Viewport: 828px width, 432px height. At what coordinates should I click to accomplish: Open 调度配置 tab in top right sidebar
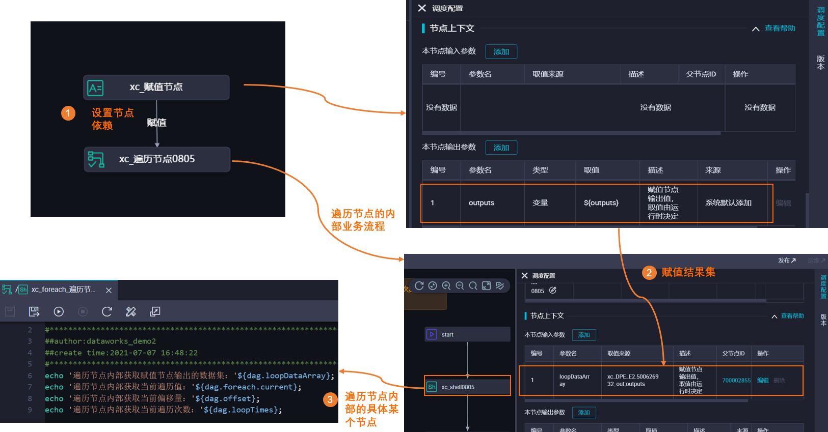820,21
